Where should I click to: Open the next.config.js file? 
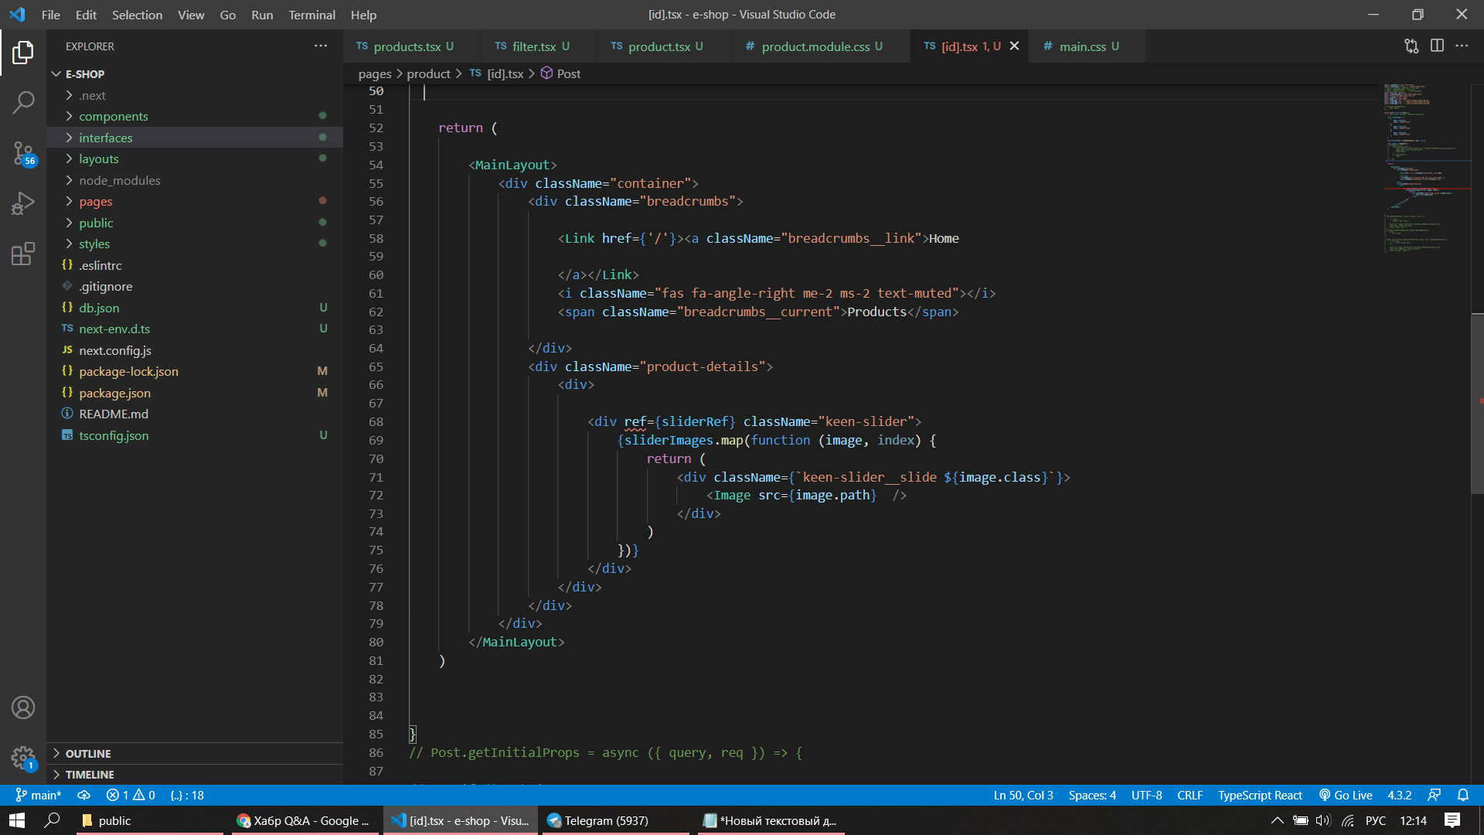195,350
